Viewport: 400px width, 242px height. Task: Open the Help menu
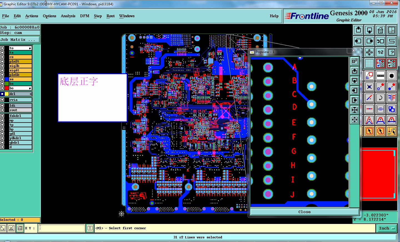pyautogui.click(x=274, y=16)
